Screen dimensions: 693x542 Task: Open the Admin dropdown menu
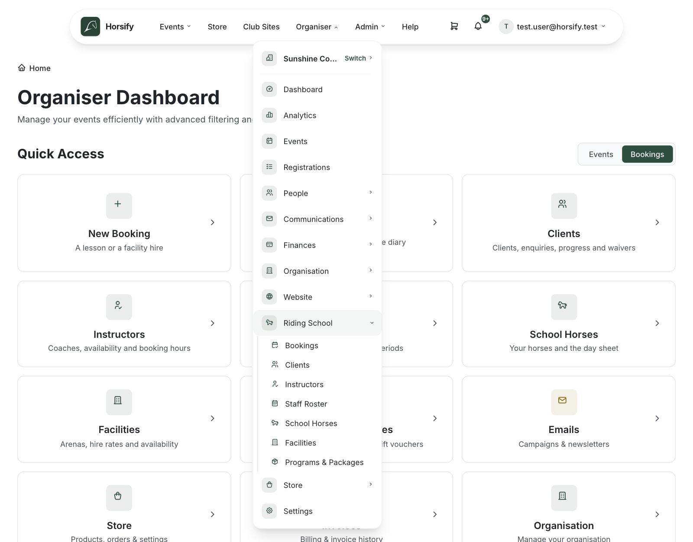370,27
